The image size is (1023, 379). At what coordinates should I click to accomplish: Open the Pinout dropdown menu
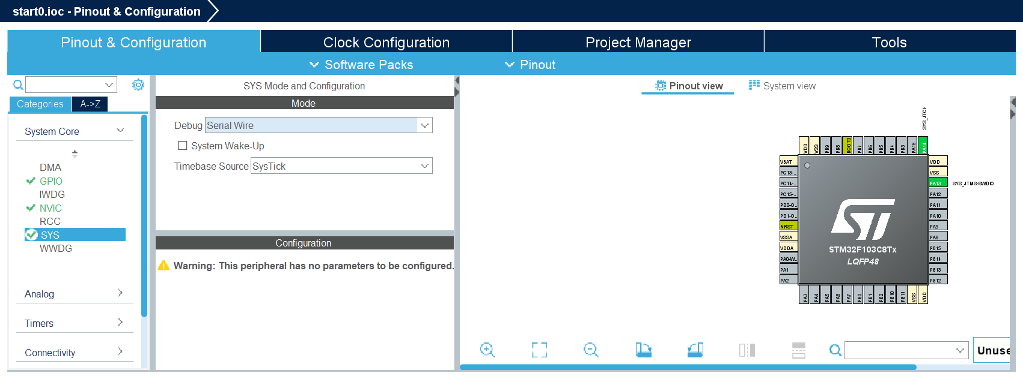pyautogui.click(x=530, y=64)
